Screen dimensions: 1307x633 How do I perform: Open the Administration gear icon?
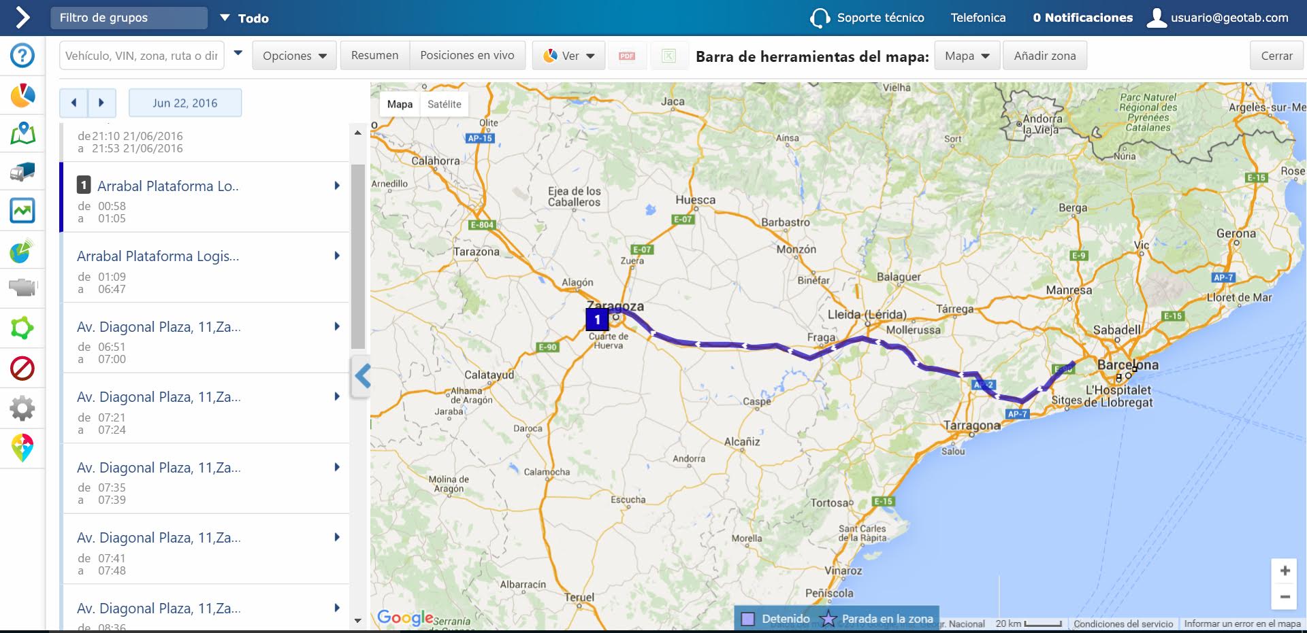pyautogui.click(x=22, y=409)
